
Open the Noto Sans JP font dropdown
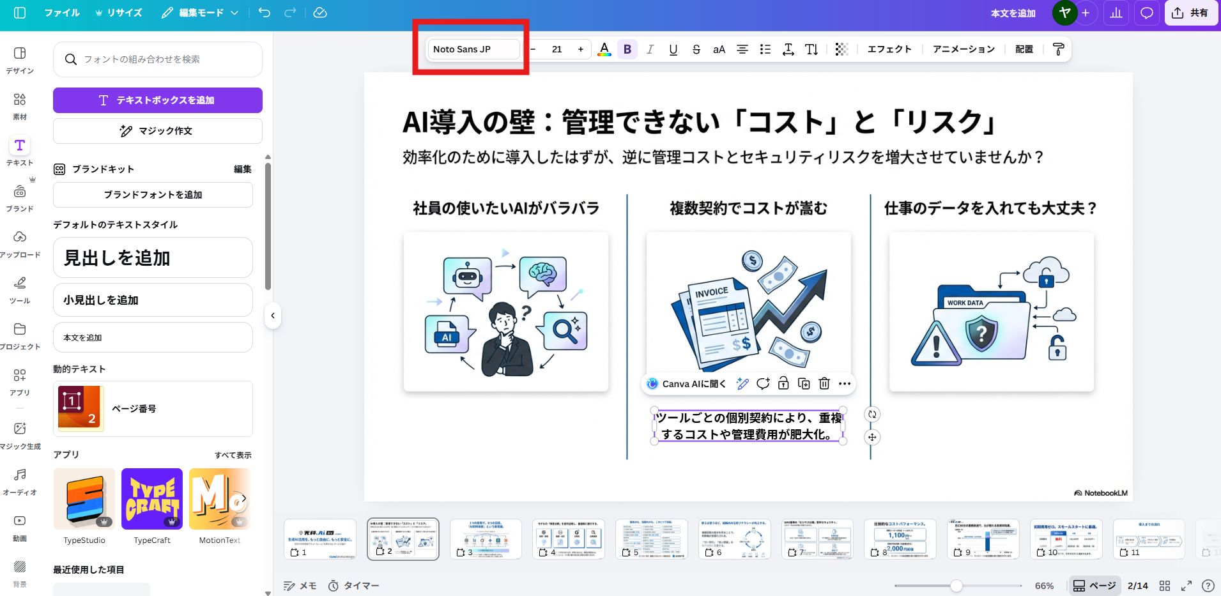[x=472, y=49]
